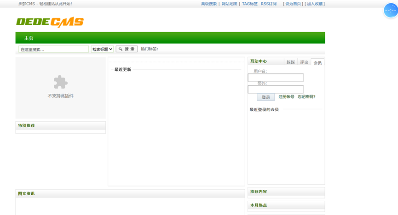Click the 不支持此插件 message text
Image resolution: width=398 pixels, height=215 pixels.
pos(61,96)
